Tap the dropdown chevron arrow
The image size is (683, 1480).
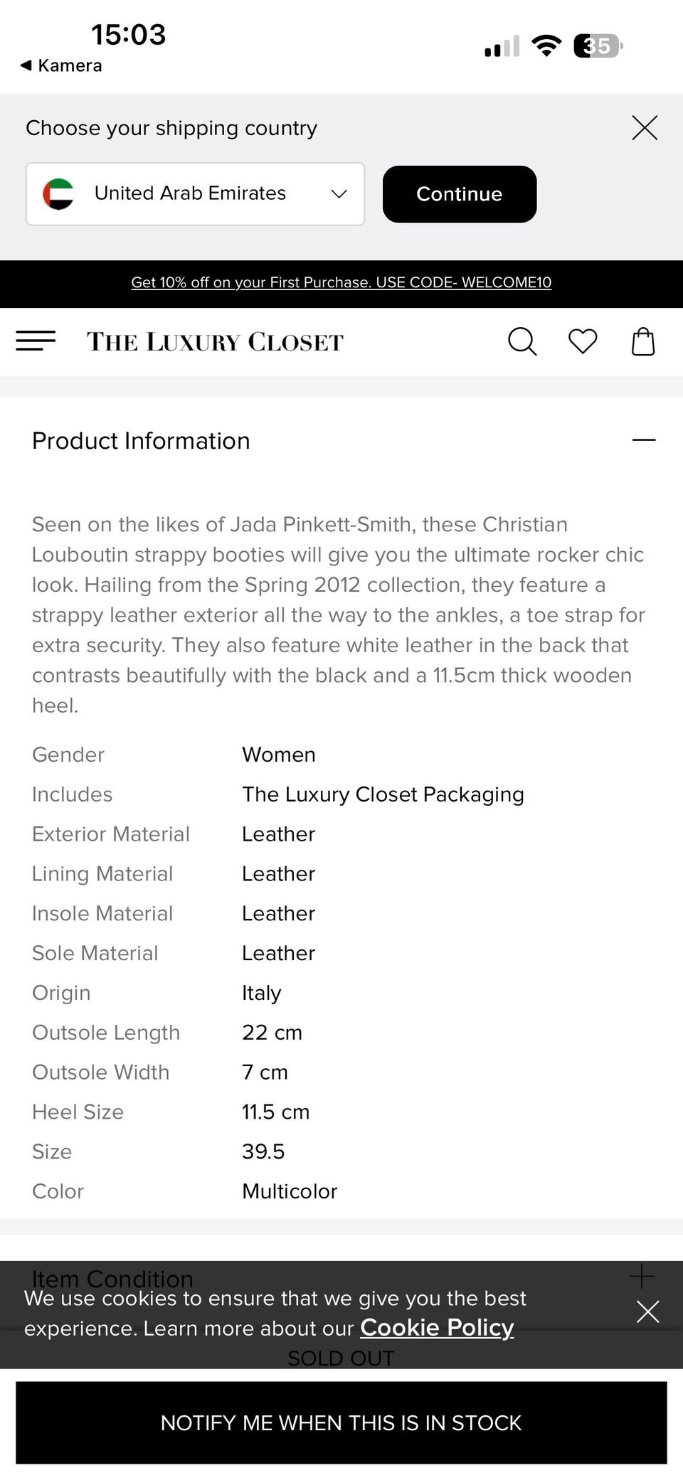(339, 194)
